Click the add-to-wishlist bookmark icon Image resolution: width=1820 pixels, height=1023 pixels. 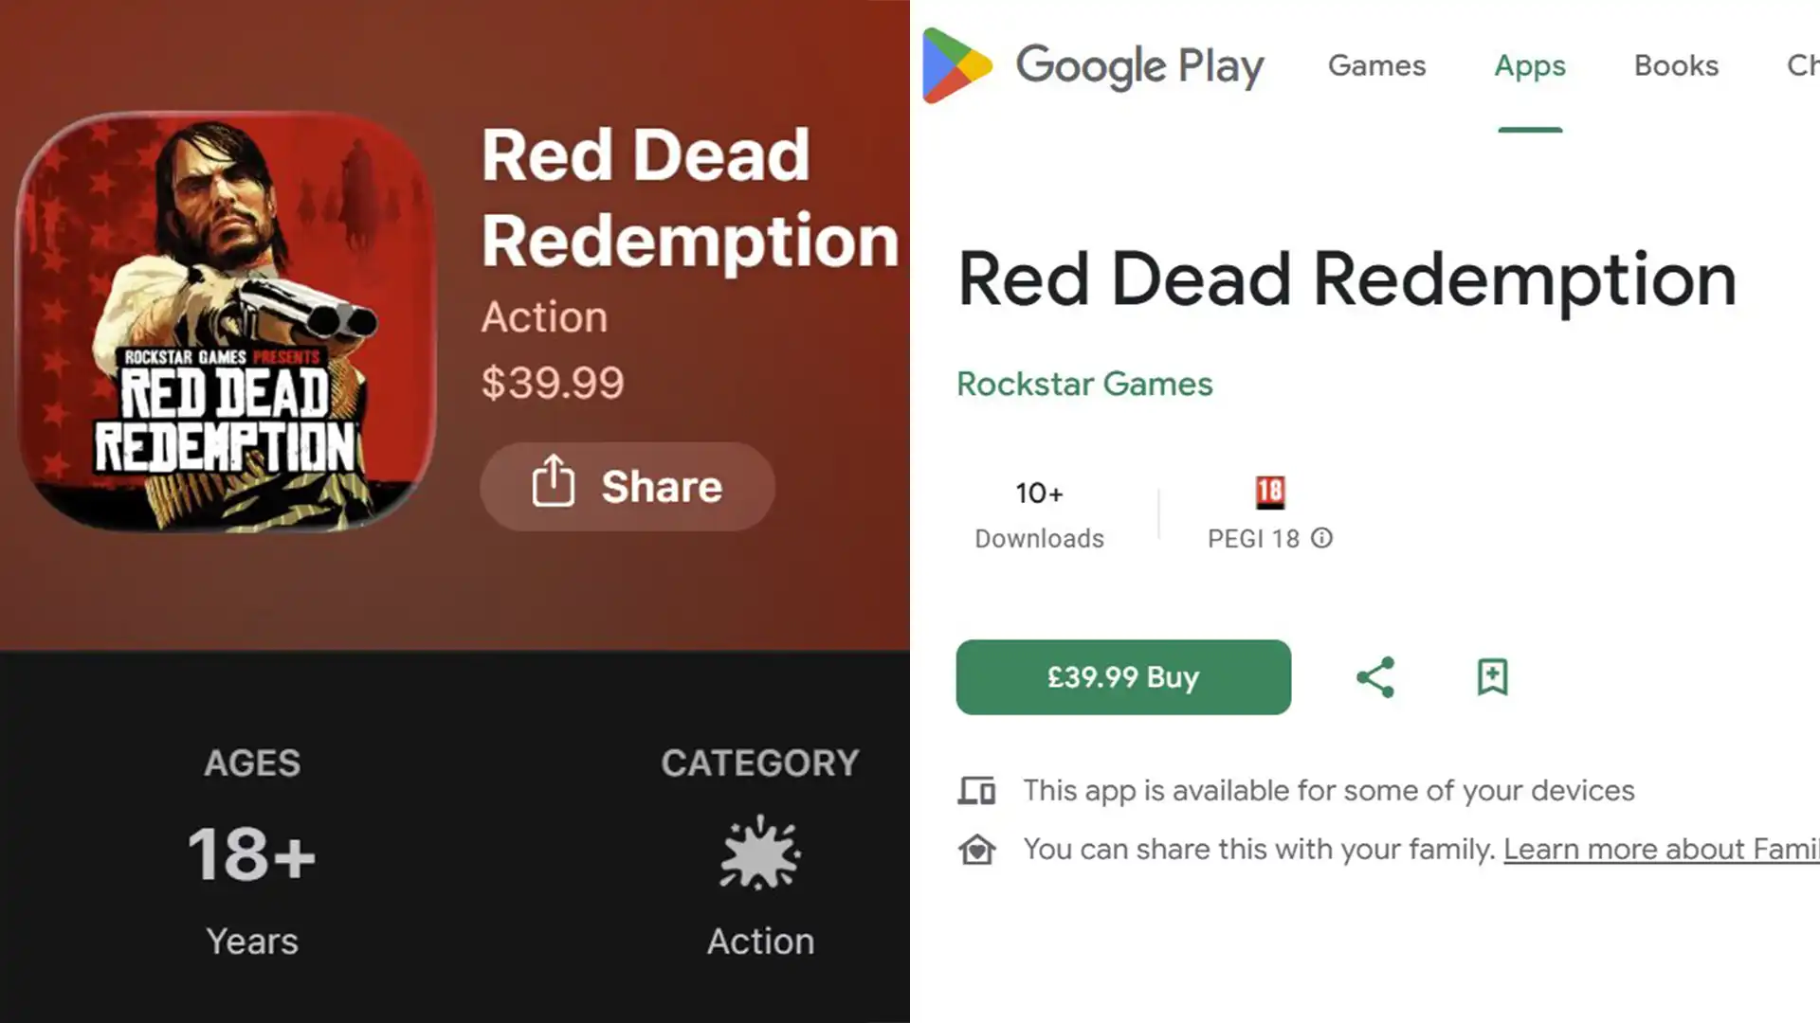[1490, 676]
